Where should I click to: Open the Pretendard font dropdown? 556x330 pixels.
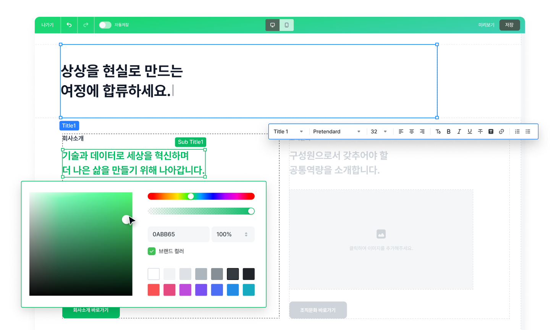tap(337, 131)
